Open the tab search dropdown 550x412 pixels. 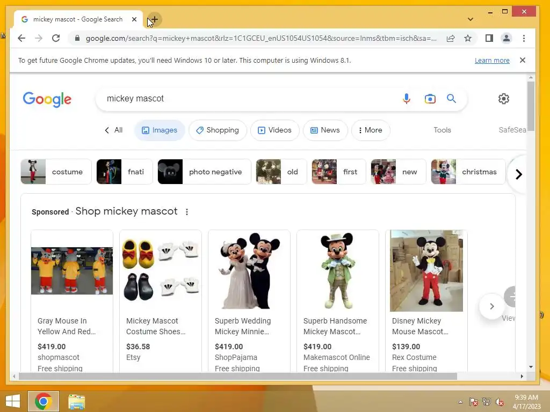471,19
